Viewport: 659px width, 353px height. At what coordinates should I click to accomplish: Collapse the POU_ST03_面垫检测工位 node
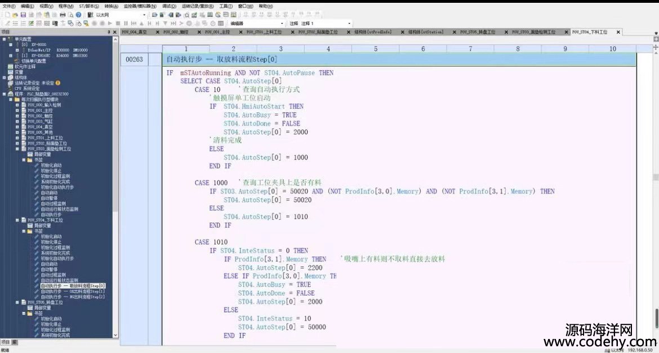(17, 148)
